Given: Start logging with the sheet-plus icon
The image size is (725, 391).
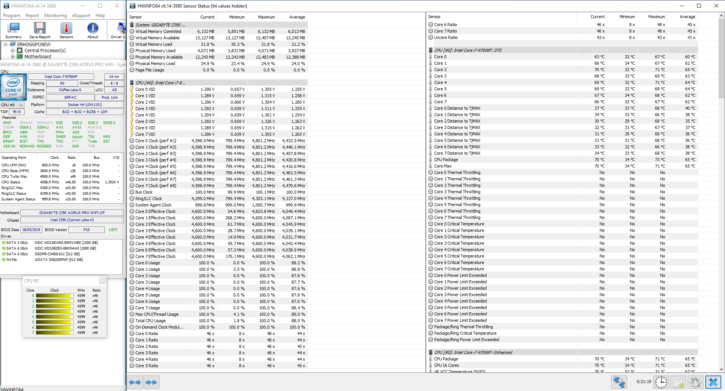Looking at the screenshot, I should pos(679,382).
